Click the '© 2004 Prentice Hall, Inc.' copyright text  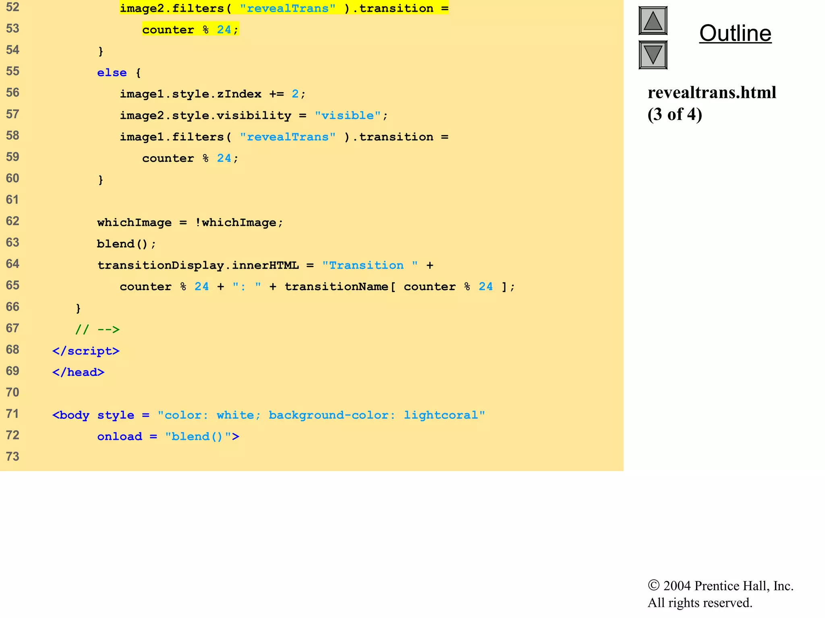720,585
